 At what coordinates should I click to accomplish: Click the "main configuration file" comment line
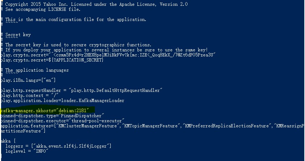76,20
